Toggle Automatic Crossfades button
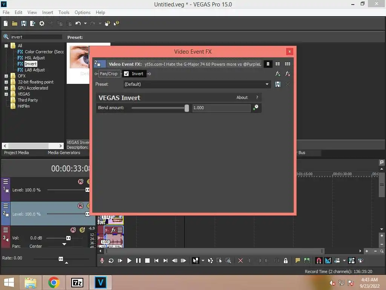Screen dimensions: 386x290 tap(328, 261)
